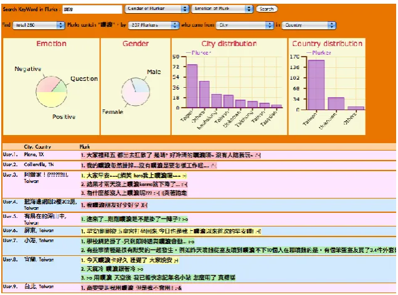The width and height of the screenshot is (398, 295).
Task: Open the Emotion of Plurk dropdown
Action: coord(222,9)
